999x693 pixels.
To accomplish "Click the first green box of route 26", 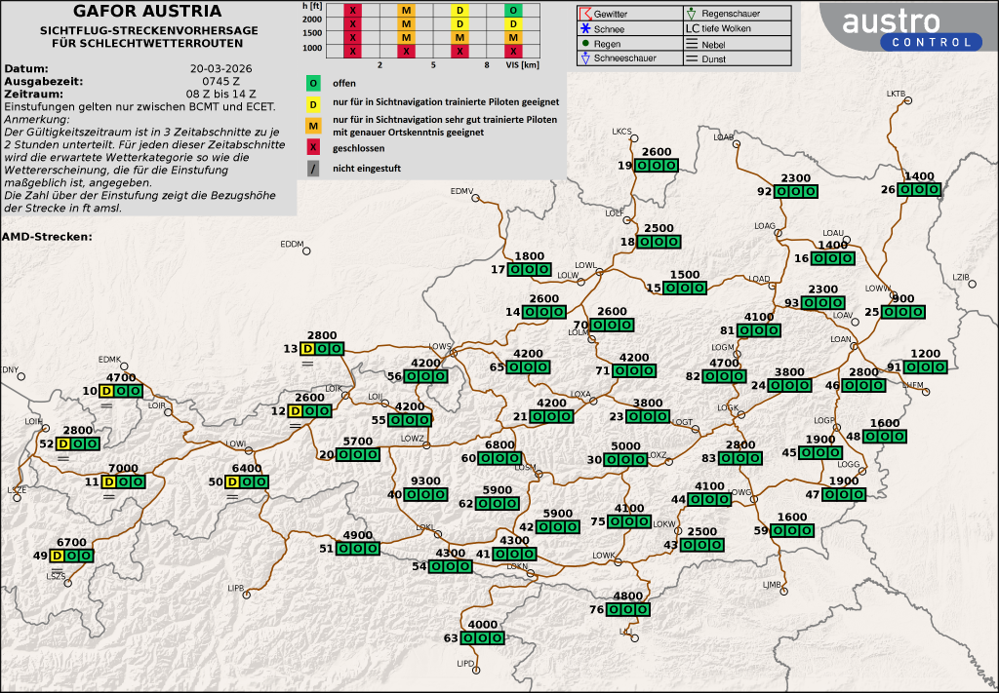I will click(903, 190).
